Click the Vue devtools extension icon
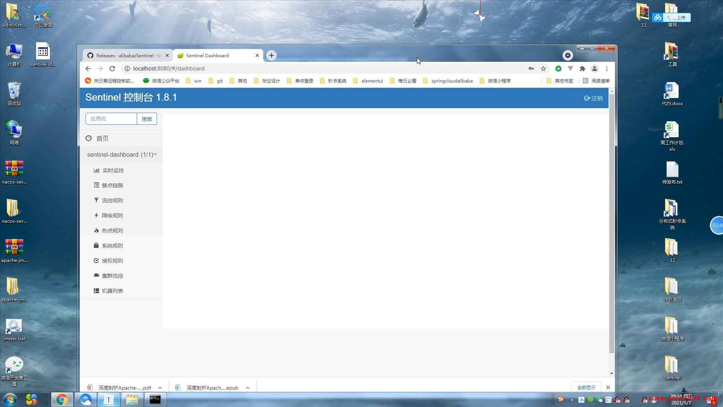This screenshot has height=407, width=723. (570, 69)
